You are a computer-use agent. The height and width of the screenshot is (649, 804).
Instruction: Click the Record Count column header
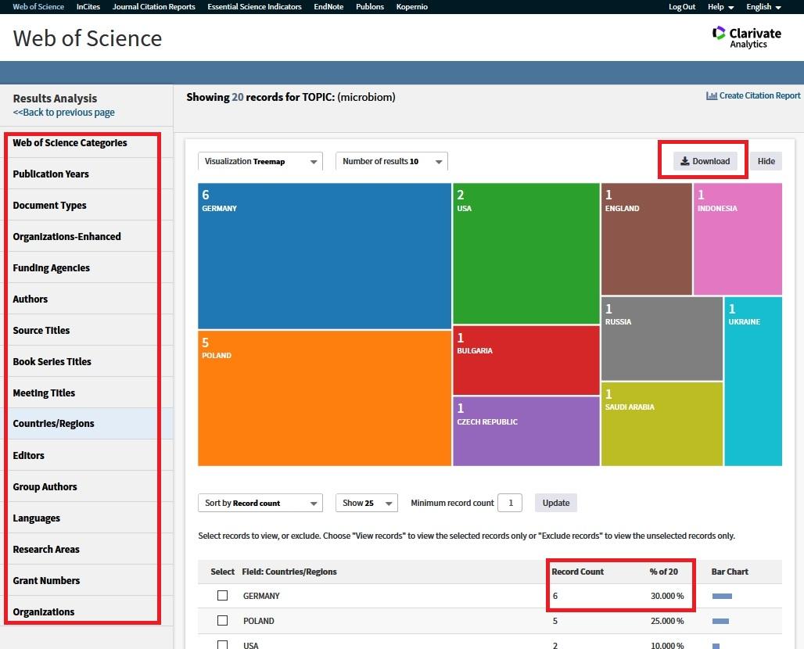(x=577, y=572)
